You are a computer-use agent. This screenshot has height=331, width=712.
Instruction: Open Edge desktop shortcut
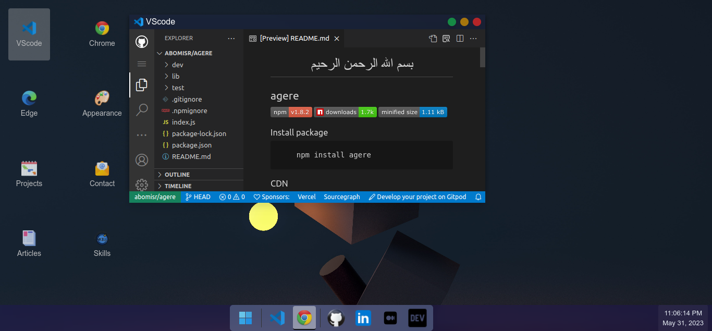pos(29,104)
